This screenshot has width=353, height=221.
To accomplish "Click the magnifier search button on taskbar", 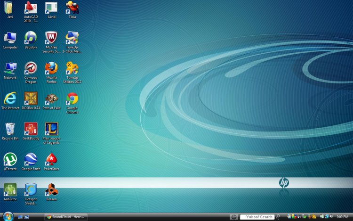I will click(278, 217).
